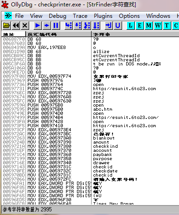This screenshot has width=179, height=215.
Task: Select the row with string blankout
Action: coord(90,138)
